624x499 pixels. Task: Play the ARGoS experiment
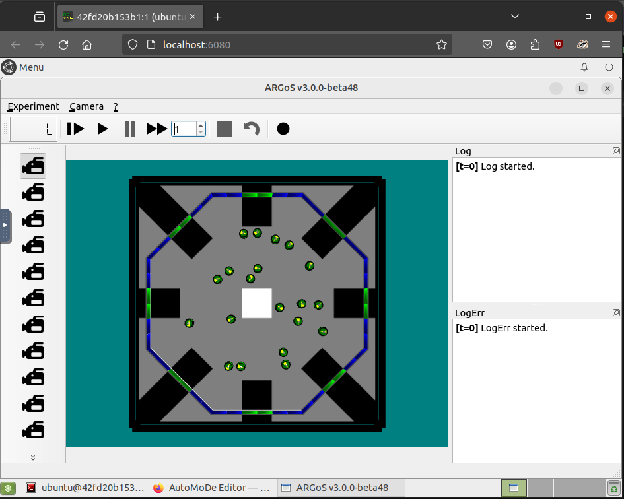coord(102,129)
